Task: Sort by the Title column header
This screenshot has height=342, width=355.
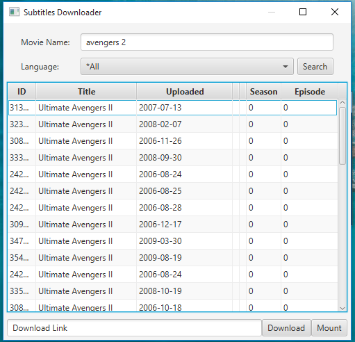Action: [x=86, y=92]
